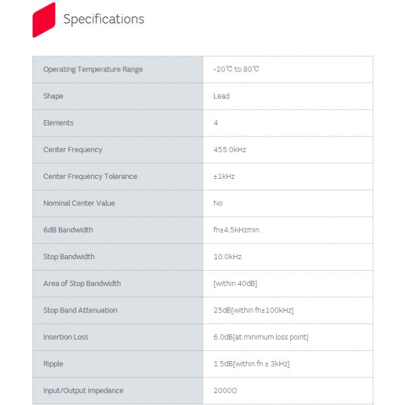Select the Elements row label

tap(59, 123)
